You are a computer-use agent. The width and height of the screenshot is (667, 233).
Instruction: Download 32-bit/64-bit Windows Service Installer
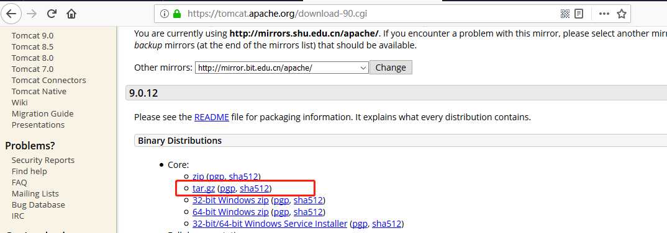270,224
